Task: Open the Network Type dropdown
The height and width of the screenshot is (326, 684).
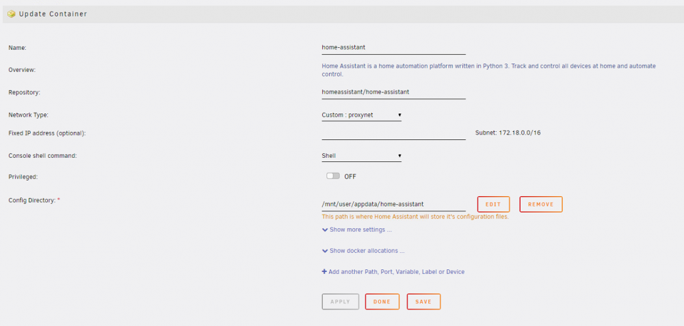Action: click(362, 115)
